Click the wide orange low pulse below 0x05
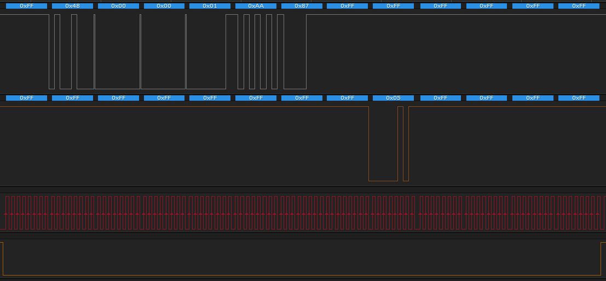 click(x=383, y=144)
